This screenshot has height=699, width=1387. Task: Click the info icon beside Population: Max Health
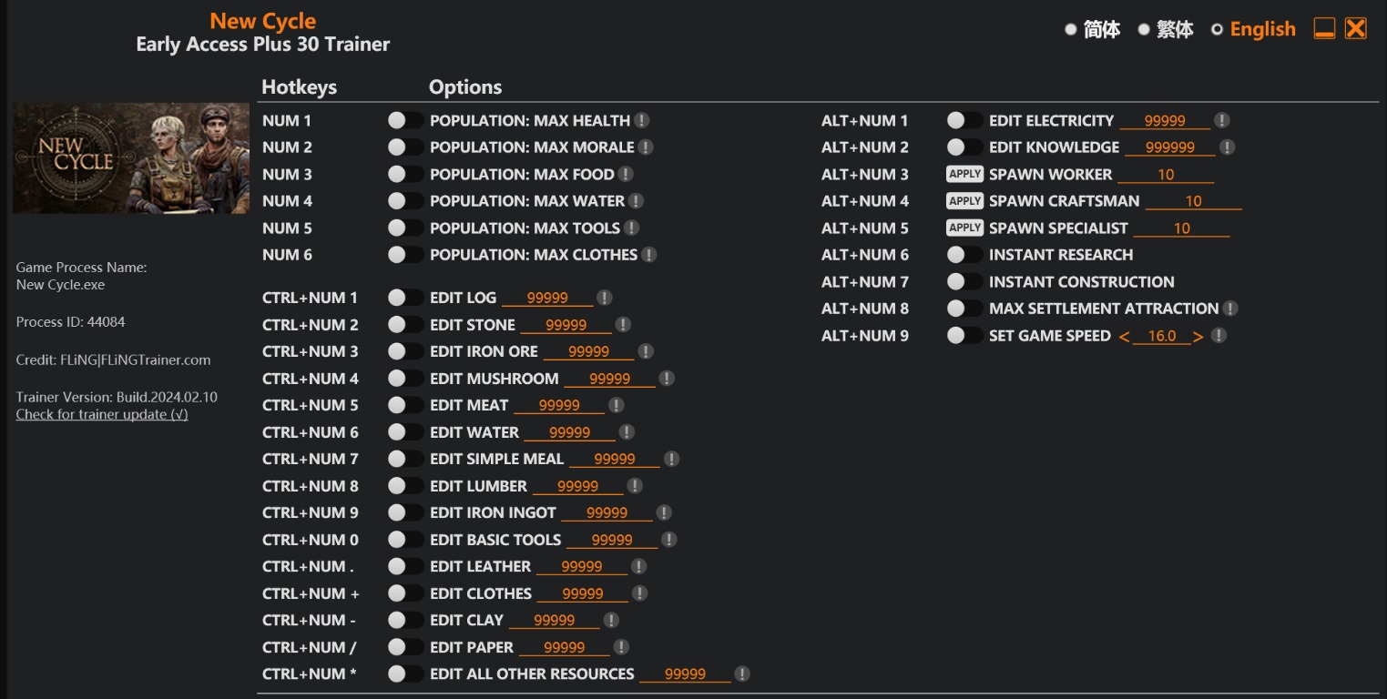click(x=642, y=120)
